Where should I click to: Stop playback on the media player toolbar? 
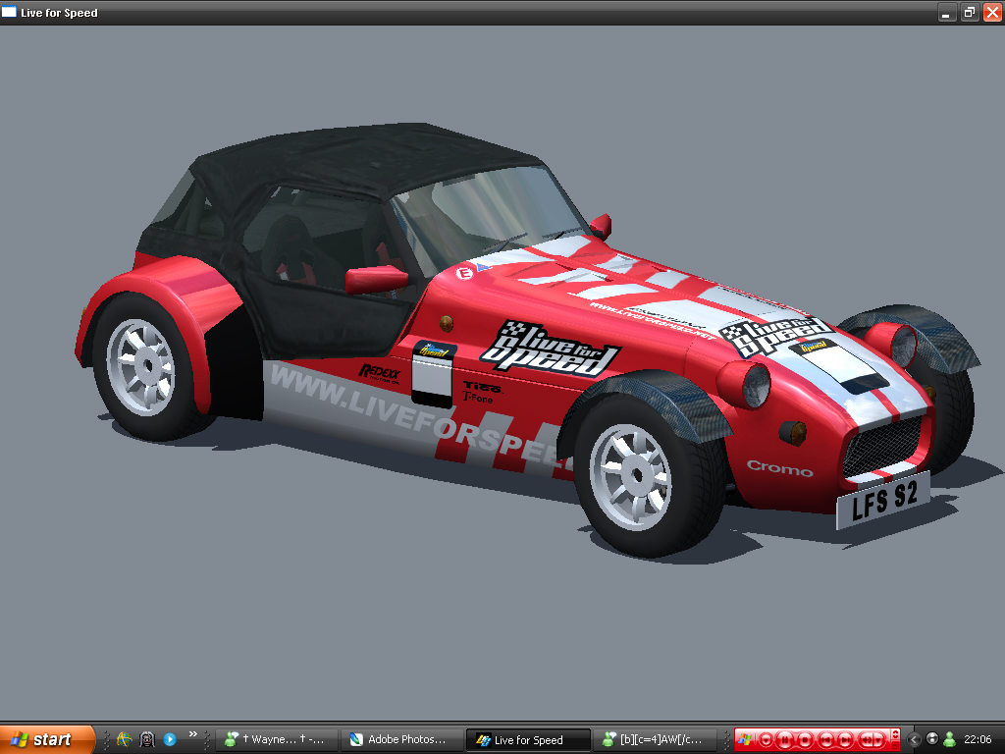(806, 740)
